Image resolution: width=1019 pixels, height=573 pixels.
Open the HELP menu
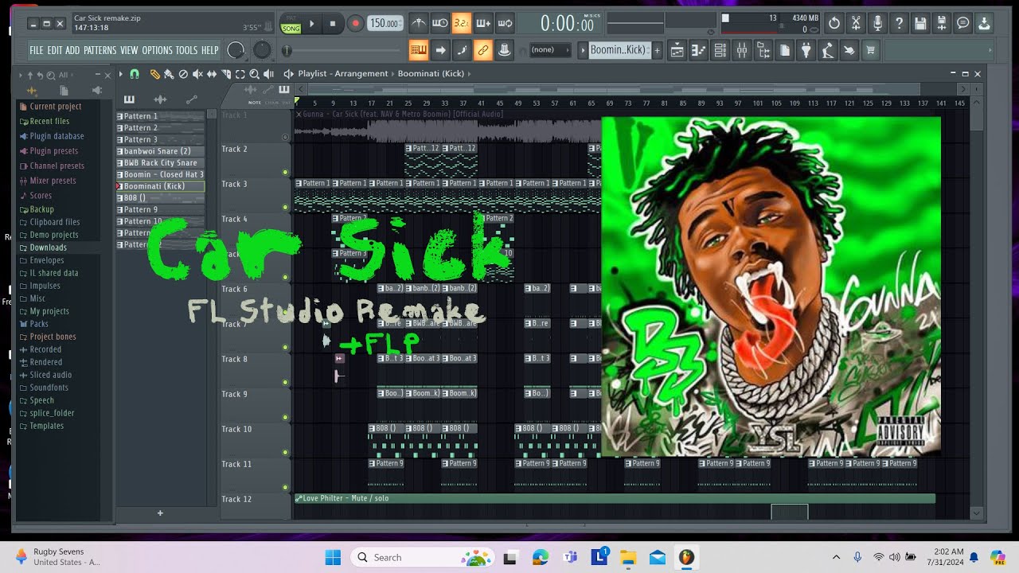point(209,50)
